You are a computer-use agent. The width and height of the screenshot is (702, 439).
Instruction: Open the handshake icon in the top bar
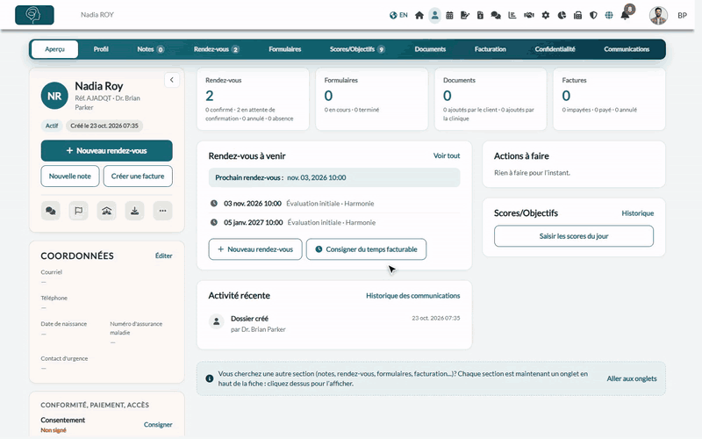pyautogui.click(x=529, y=15)
